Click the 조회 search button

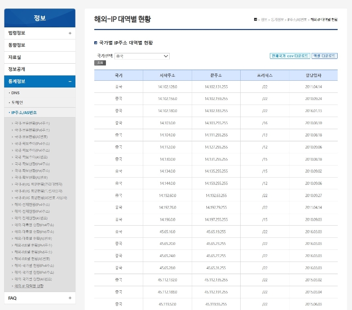(x=100, y=63)
